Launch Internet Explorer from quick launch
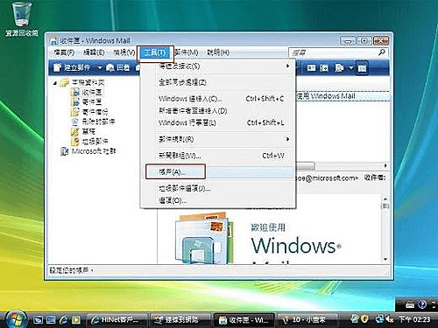 63,320
